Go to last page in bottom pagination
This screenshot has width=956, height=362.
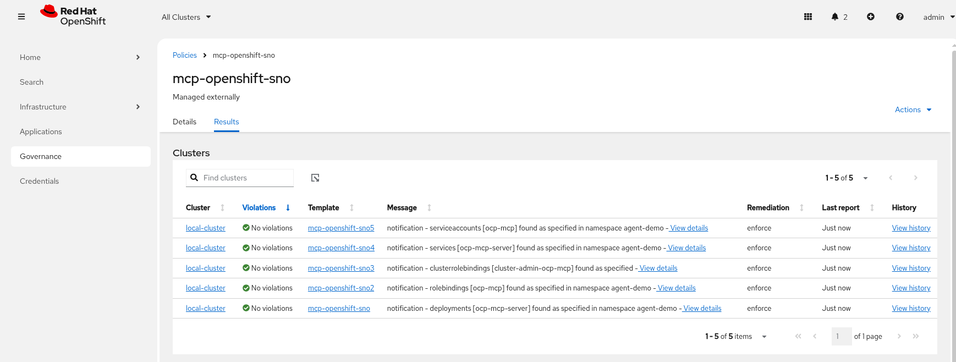click(x=916, y=336)
